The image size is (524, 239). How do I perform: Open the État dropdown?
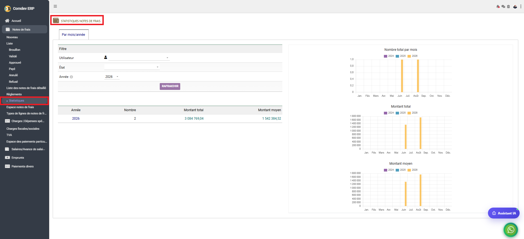pos(132,67)
